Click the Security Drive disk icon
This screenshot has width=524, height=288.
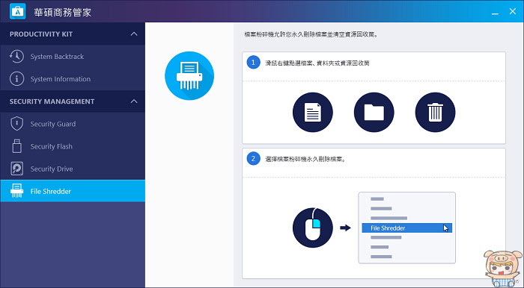coord(16,169)
